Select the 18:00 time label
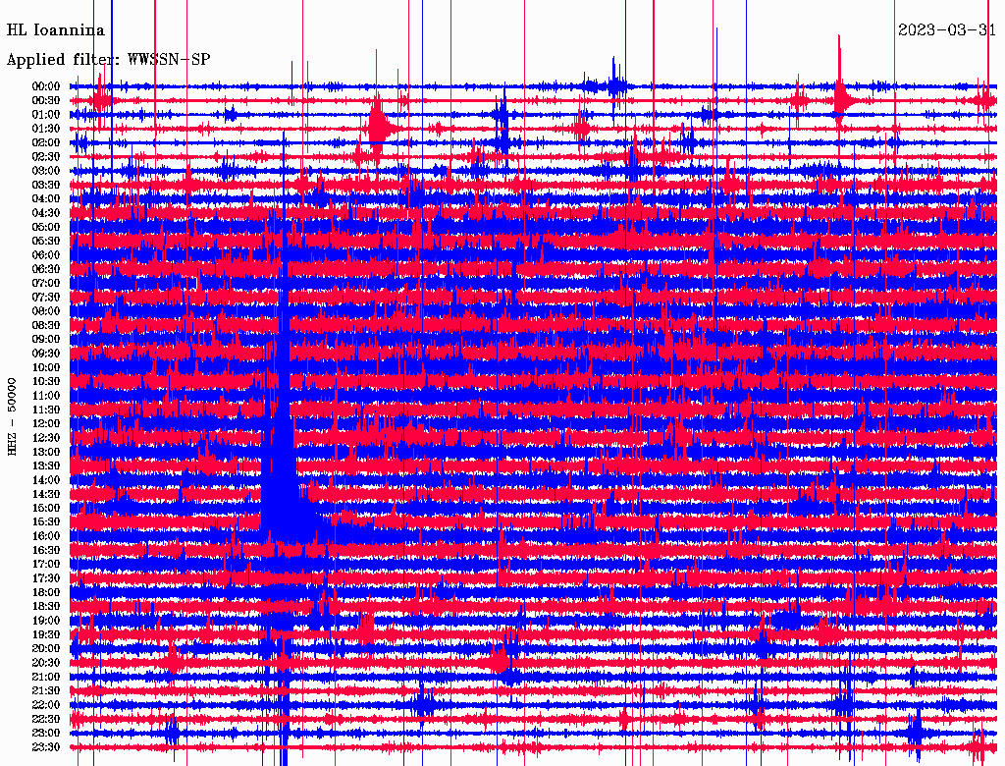 coord(46,592)
